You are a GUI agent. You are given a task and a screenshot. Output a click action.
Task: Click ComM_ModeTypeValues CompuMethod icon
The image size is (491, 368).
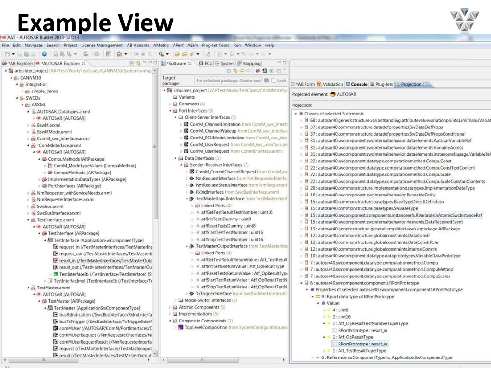[50, 165]
